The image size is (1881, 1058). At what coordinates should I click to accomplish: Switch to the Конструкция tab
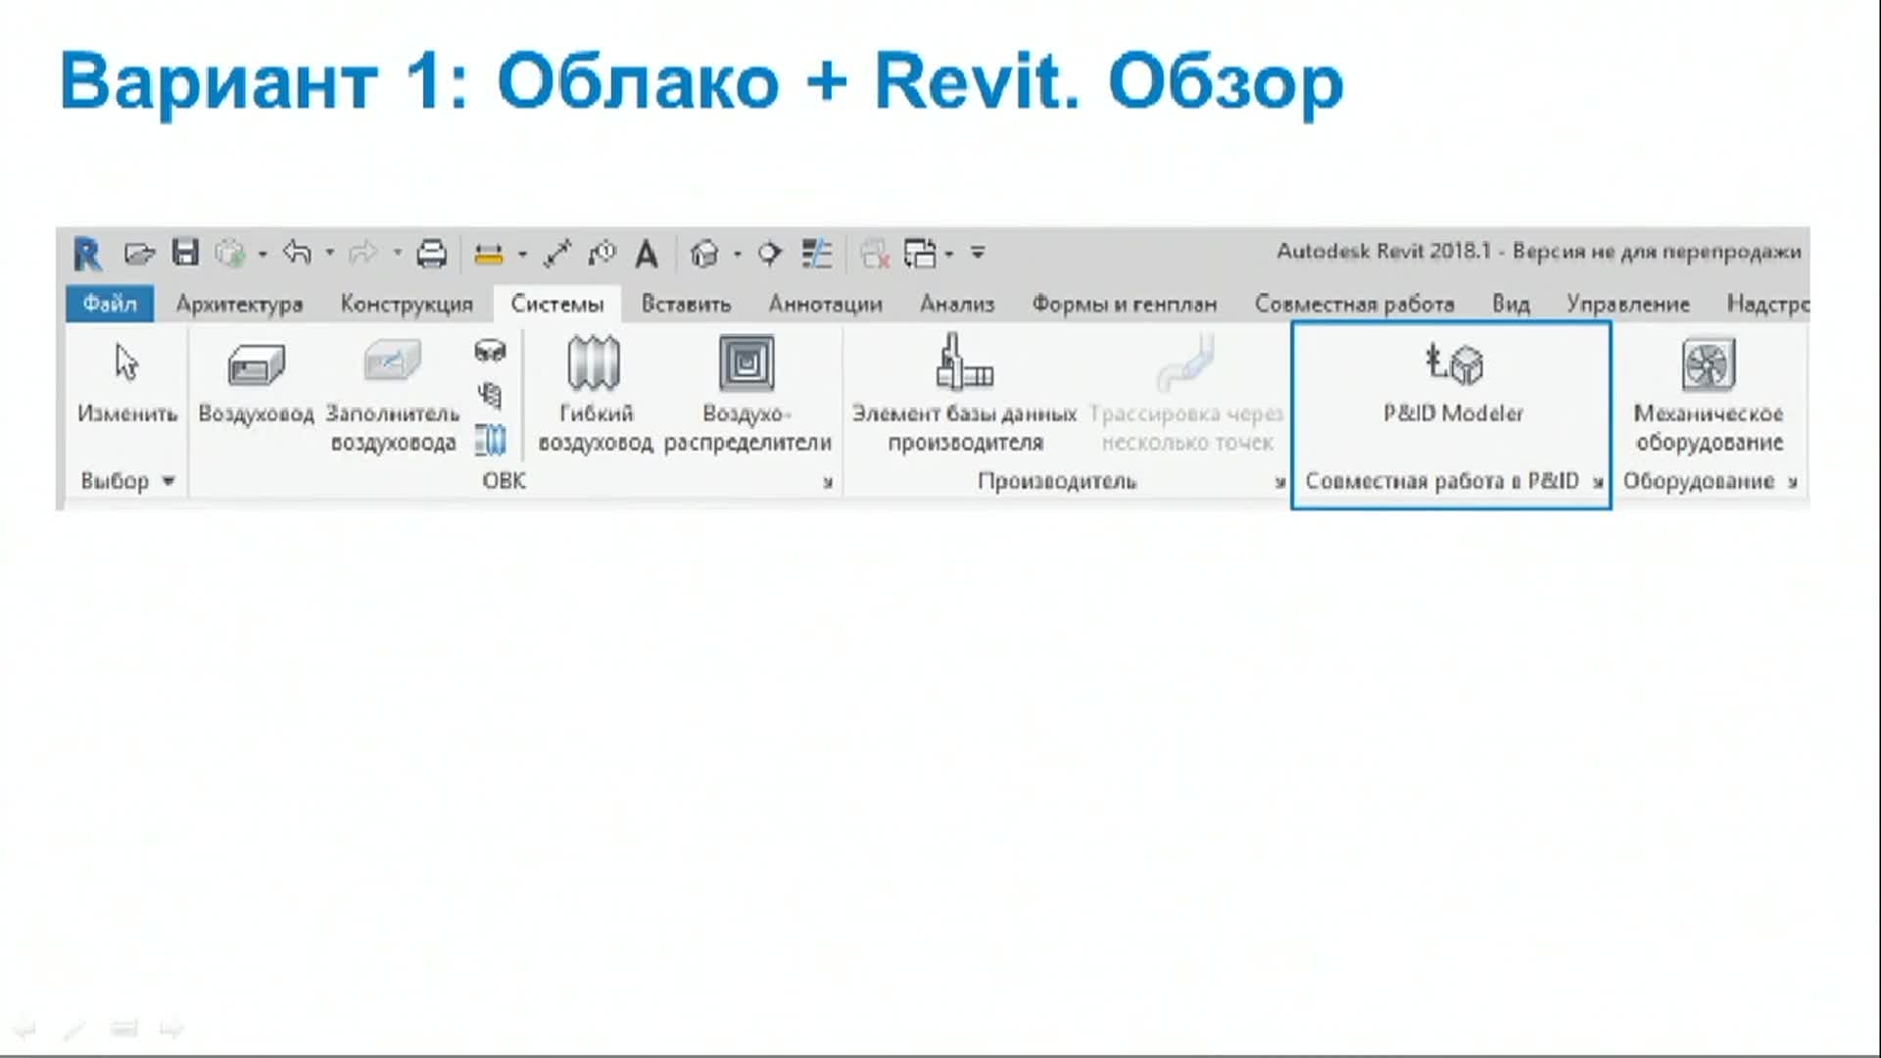click(x=407, y=305)
